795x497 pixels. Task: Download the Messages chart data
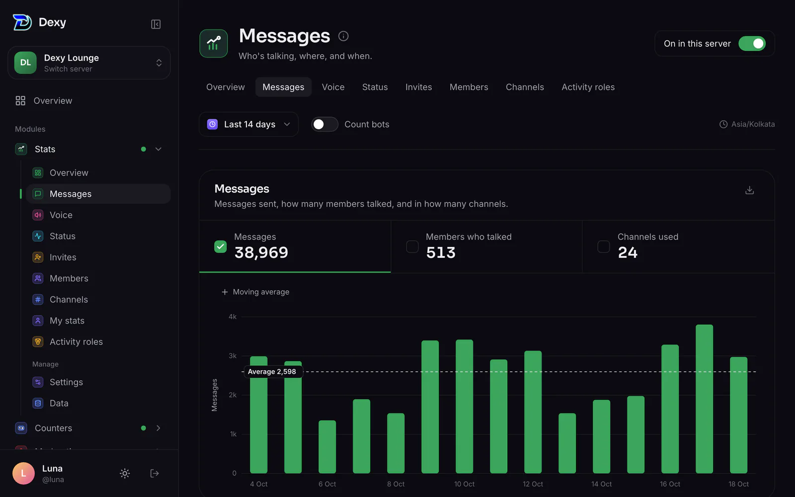click(x=750, y=190)
